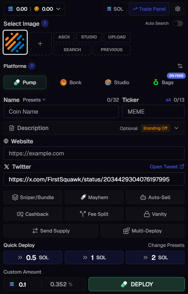Image resolution: width=188 pixels, height=294 pixels.
Task: Open platform filter sliders icon
Action: pyautogui.click(x=180, y=66)
